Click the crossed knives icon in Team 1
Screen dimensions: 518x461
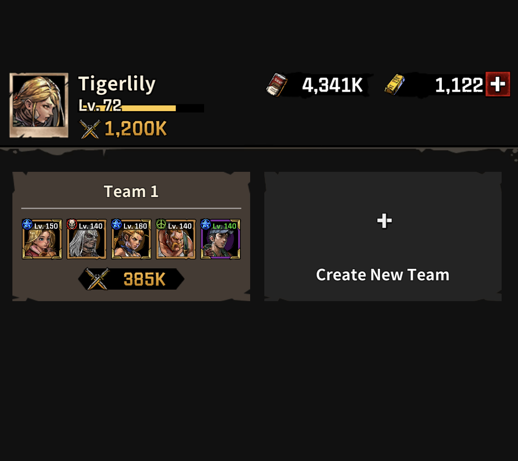[97, 279]
